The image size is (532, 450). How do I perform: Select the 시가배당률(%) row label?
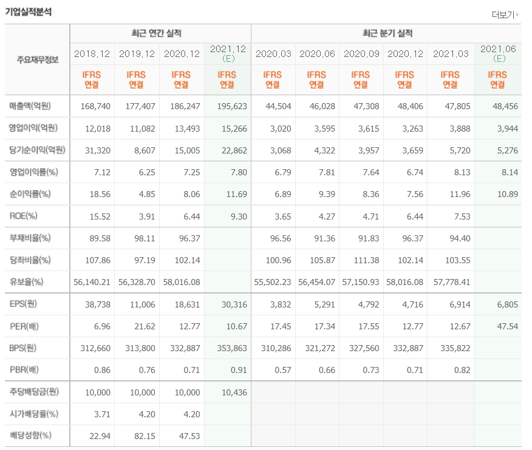(x=33, y=414)
